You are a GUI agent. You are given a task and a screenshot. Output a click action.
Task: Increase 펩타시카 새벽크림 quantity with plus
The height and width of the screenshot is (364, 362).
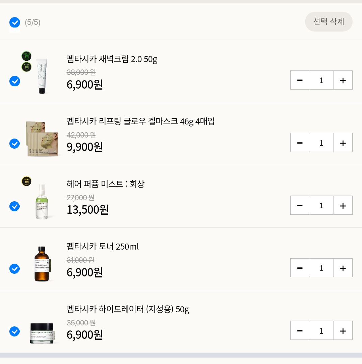coord(343,80)
